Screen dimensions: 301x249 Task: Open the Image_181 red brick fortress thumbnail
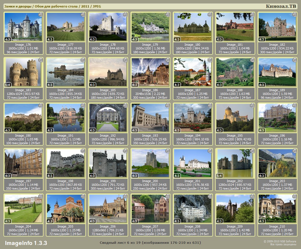235,27
